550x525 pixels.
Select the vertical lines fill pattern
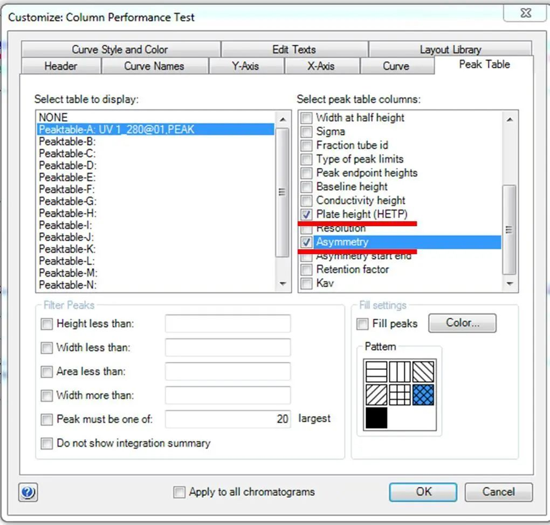(400, 372)
